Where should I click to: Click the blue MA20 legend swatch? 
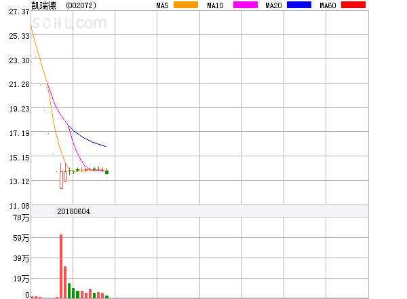(299, 5)
